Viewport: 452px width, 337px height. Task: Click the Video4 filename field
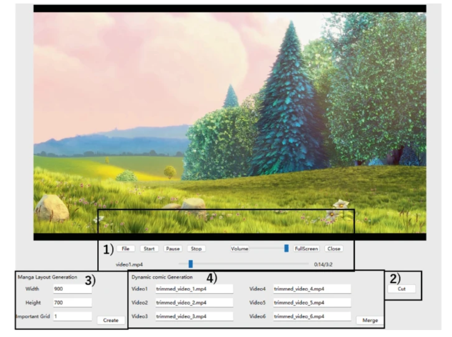pyautogui.click(x=311, y=289)
